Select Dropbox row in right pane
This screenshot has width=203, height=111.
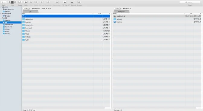[x=157, y=22]
